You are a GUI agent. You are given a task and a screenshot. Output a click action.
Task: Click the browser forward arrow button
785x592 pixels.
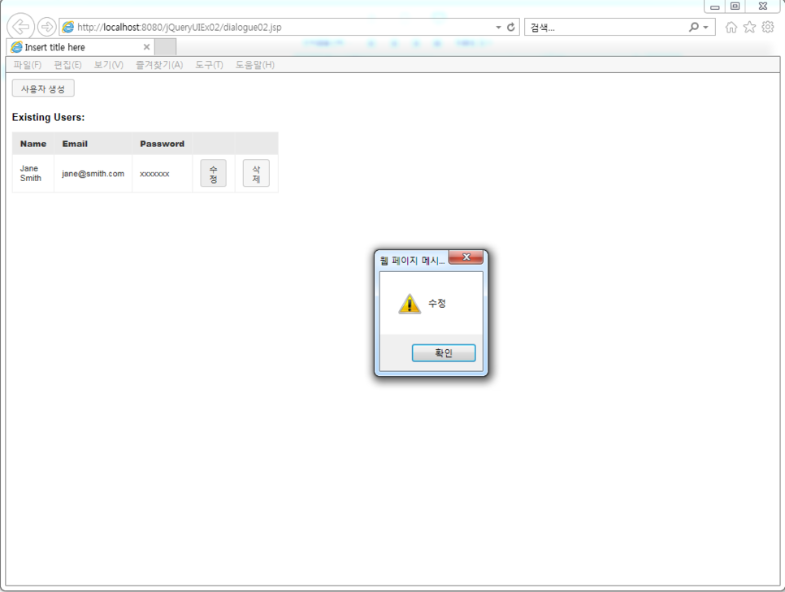[x=47, y=27]
